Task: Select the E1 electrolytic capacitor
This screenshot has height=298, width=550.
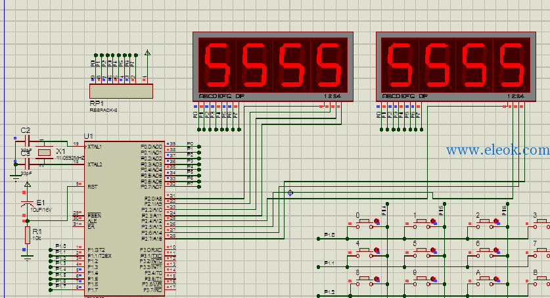Action: pos(27,205)
